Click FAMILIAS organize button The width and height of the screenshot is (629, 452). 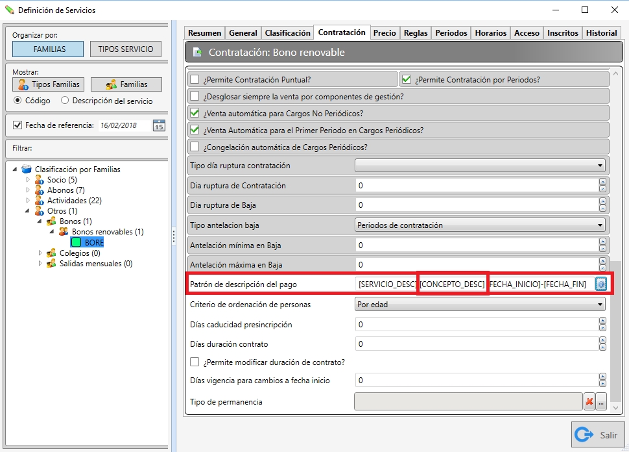click(x=48, y=49)
